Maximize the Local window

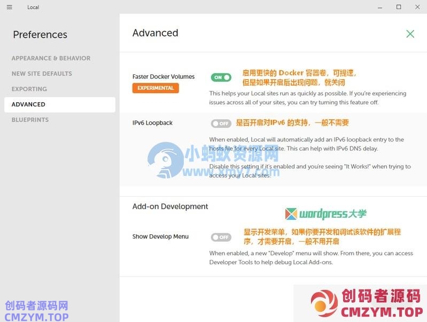(399, 7)
